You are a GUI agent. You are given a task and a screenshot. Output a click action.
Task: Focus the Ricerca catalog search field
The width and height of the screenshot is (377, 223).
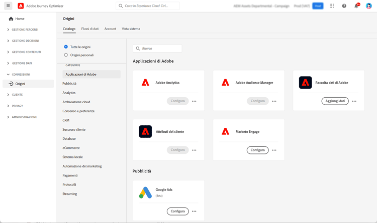157,49
